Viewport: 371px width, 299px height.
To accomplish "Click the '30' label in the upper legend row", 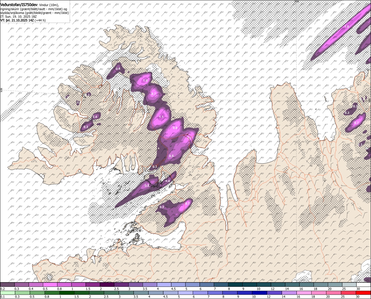I will pyautogui.click(x=358, y=289).
